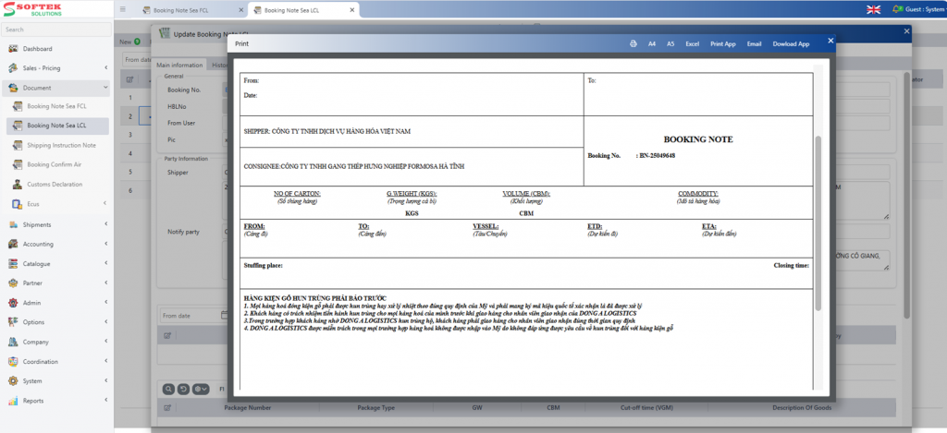Open Booking Confirm Air sidebar item
The width and height of the screenshot is (947, 433).
pyautogui.click(x=55, y=164)
